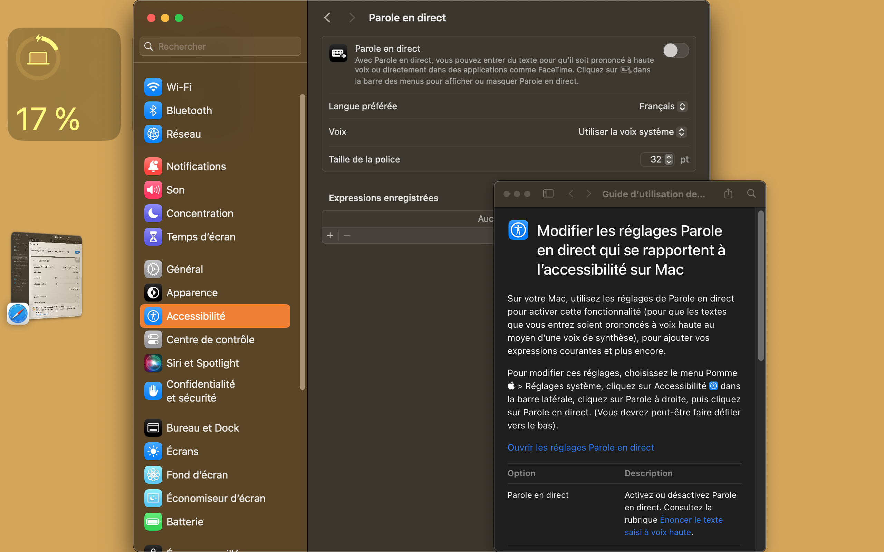Toggle the Parole en direct switch

[x=675, y=50]
